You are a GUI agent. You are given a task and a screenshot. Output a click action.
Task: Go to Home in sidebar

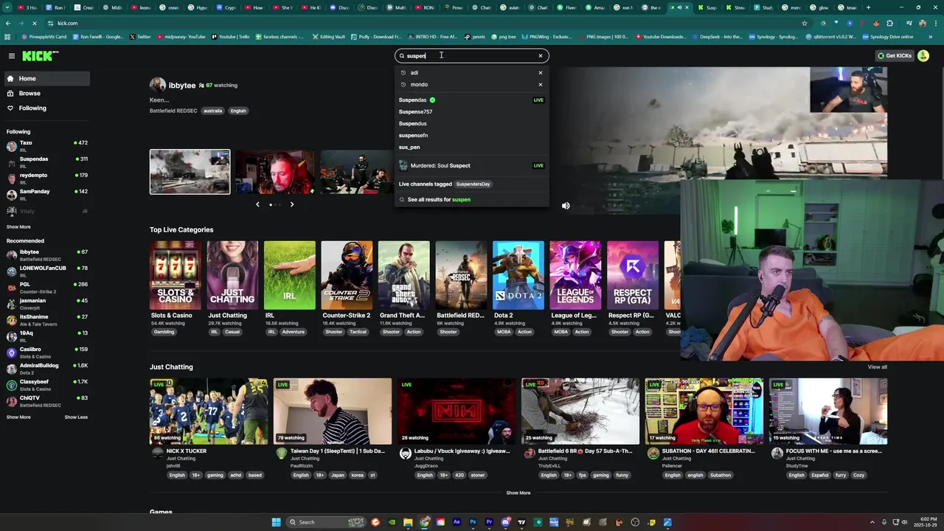coord(46,78)
